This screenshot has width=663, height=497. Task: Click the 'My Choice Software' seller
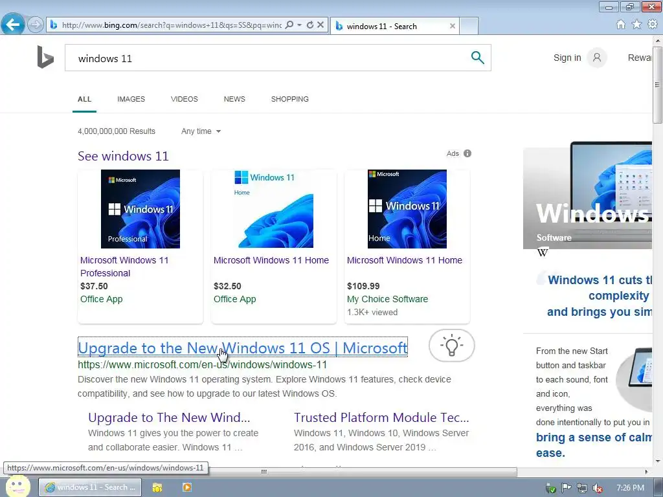(387, 299)
